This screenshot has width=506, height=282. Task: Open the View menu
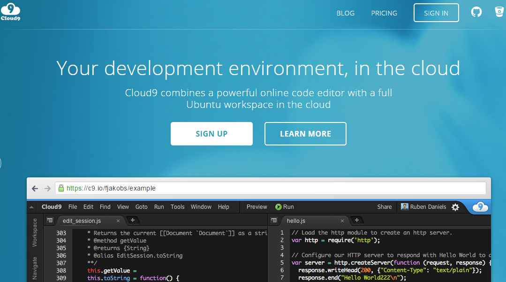[x=122, y=207]
